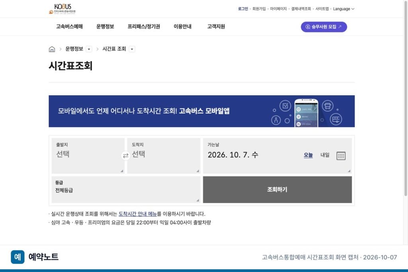This screenshot has width=408, height=272.
Task: Expand 운행정보 breadcrumb dropdown arrow
Action: tap(89, 49)
